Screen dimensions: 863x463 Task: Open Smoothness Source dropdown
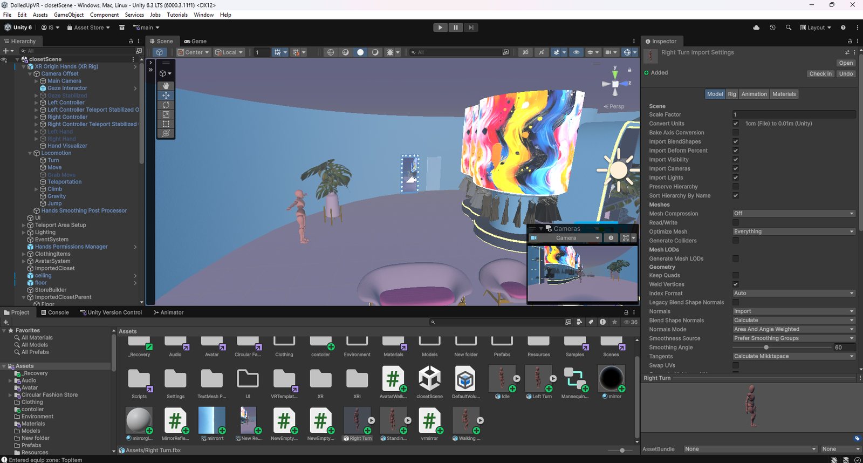tap(794, 338)
